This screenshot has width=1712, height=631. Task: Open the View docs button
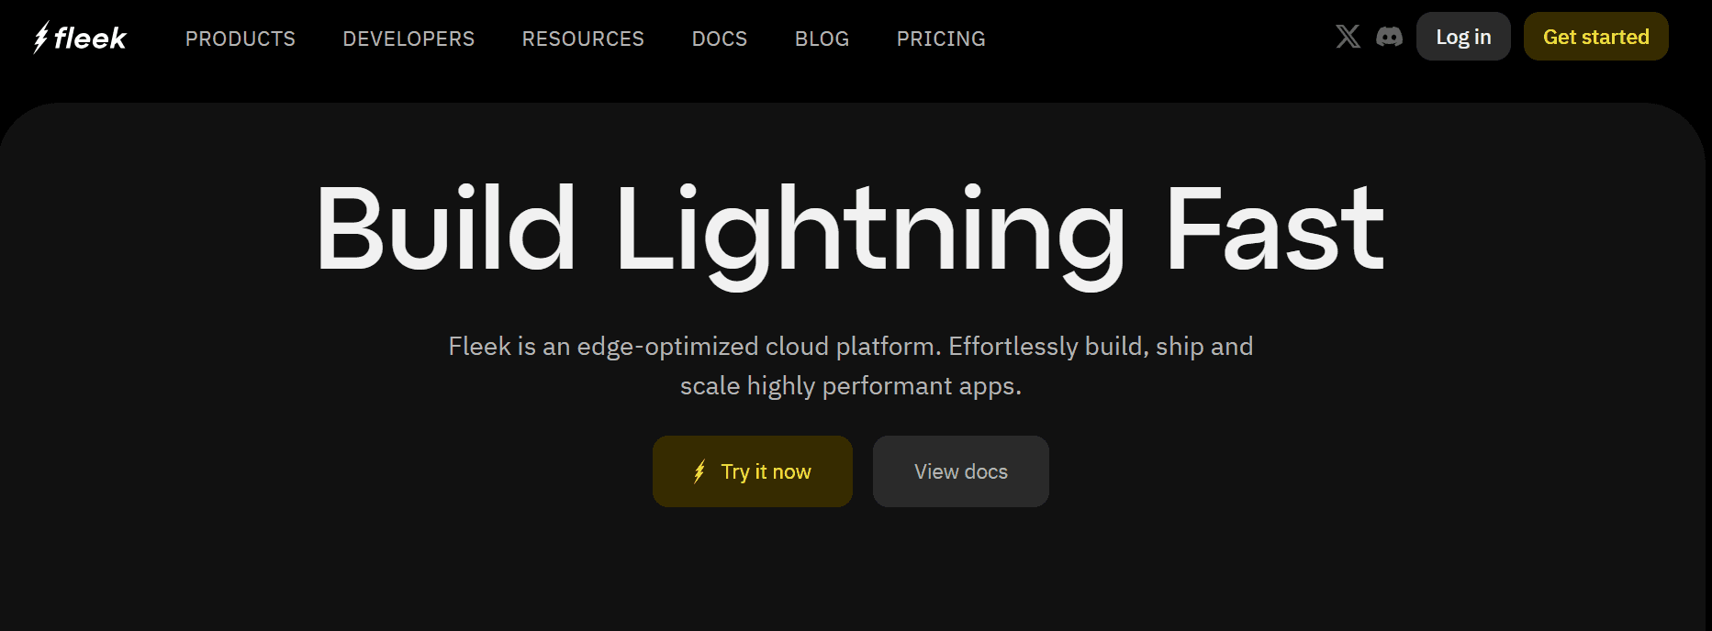tap(961, 471)
